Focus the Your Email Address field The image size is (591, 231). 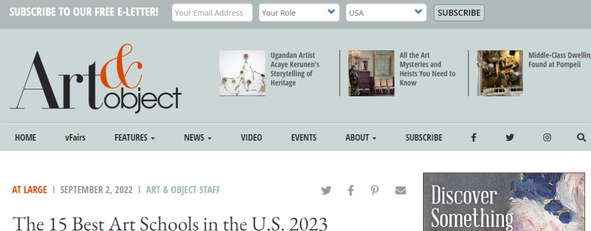click(x=212, y=13)
